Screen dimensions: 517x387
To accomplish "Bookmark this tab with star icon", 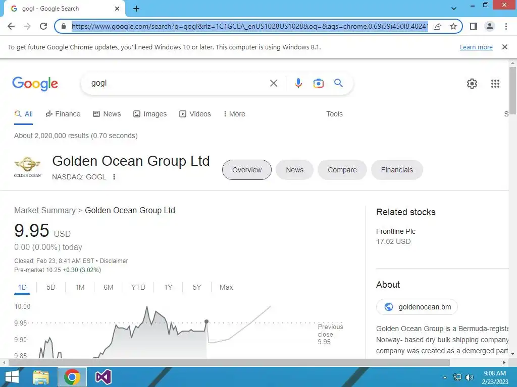I will pos(453,26).
